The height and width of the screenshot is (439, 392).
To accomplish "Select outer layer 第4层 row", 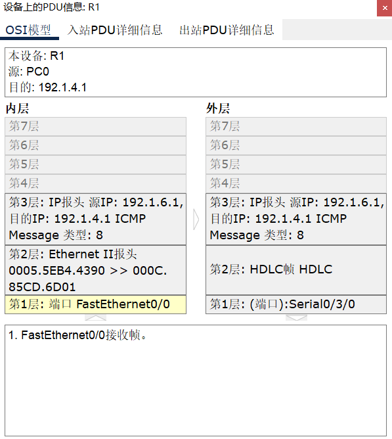I will (296, 183).
